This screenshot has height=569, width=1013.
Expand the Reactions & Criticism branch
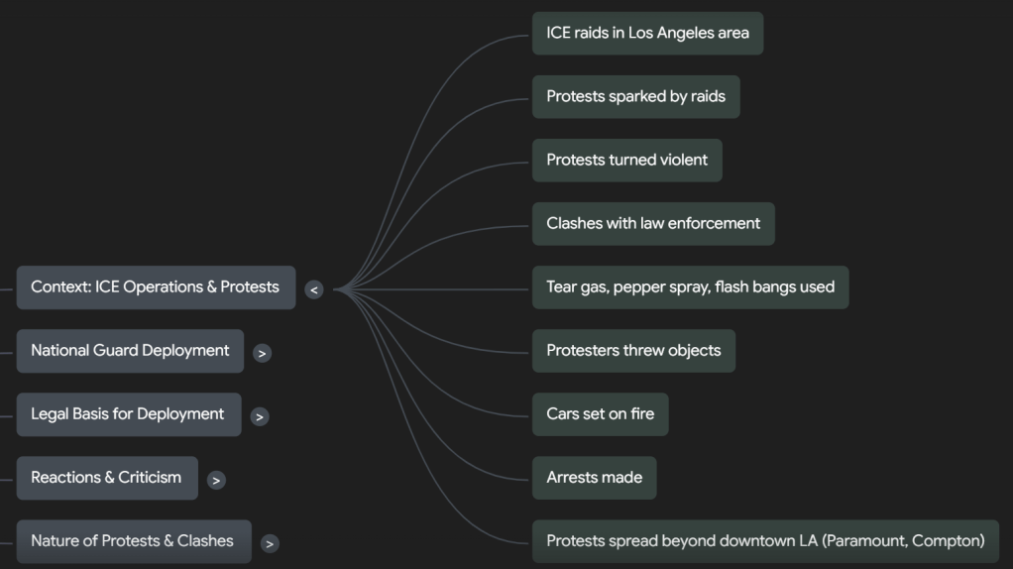216,480
